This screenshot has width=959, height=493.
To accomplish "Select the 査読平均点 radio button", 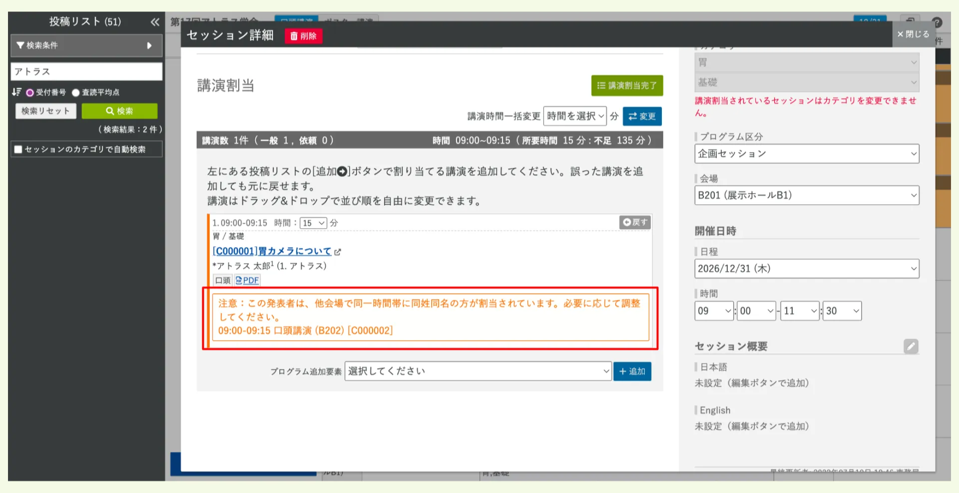I will click(x=75, y=92).
